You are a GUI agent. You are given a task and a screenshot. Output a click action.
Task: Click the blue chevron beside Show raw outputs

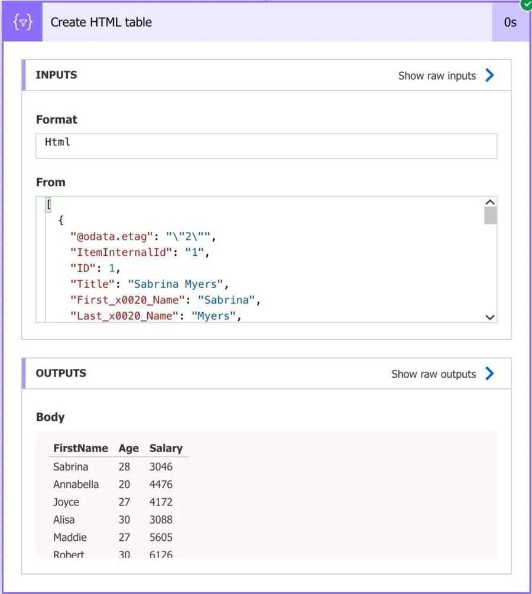point(489,374)
